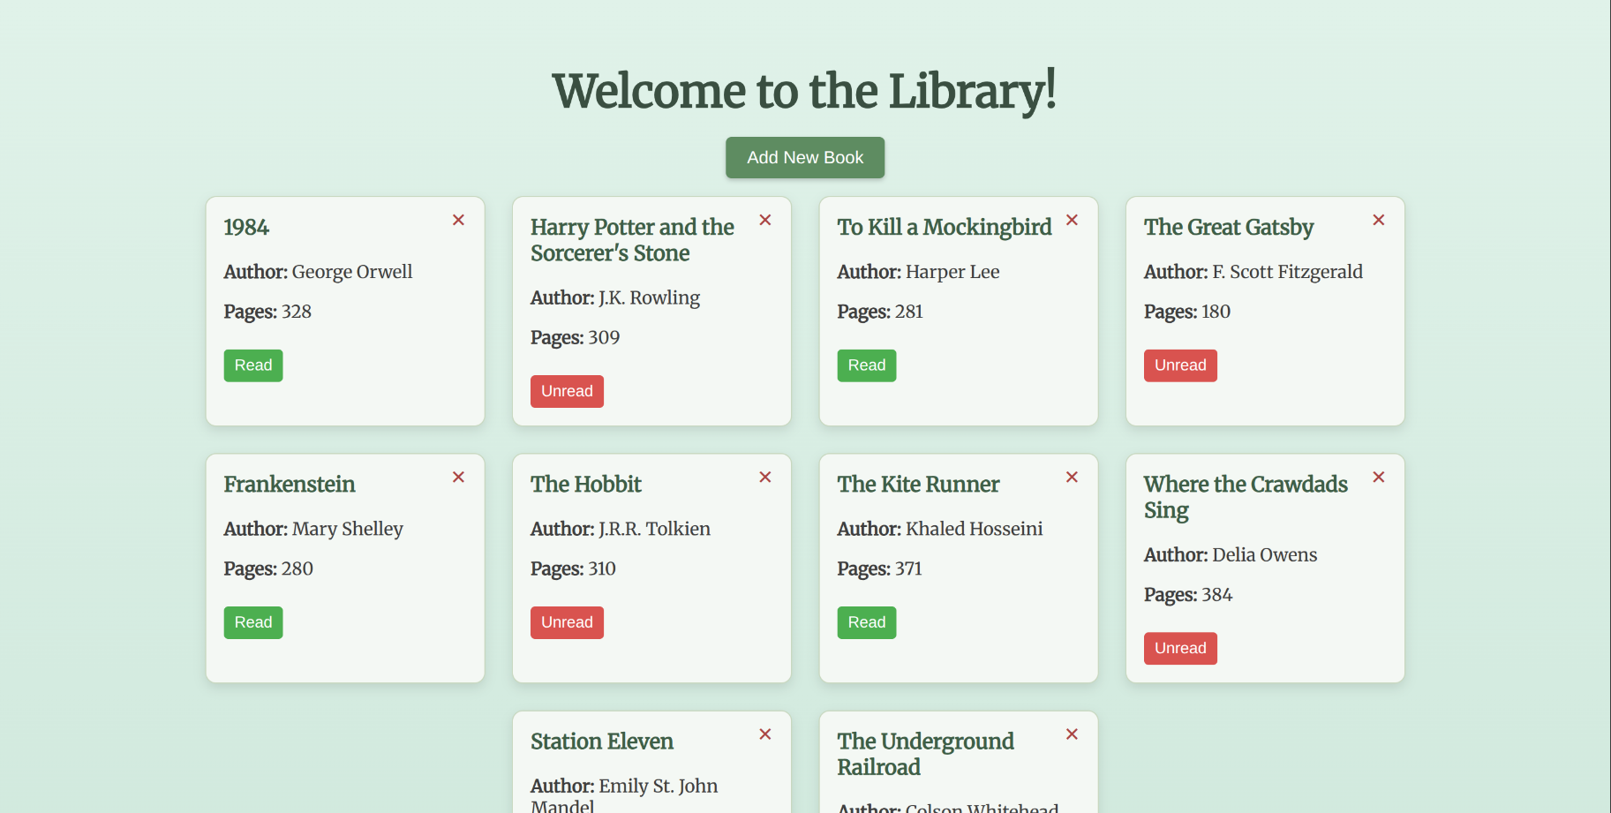The height and width of the screenshot is (813, 1611).
Task: Click The Great Gatsby title
Action: tap(1229, 228)
